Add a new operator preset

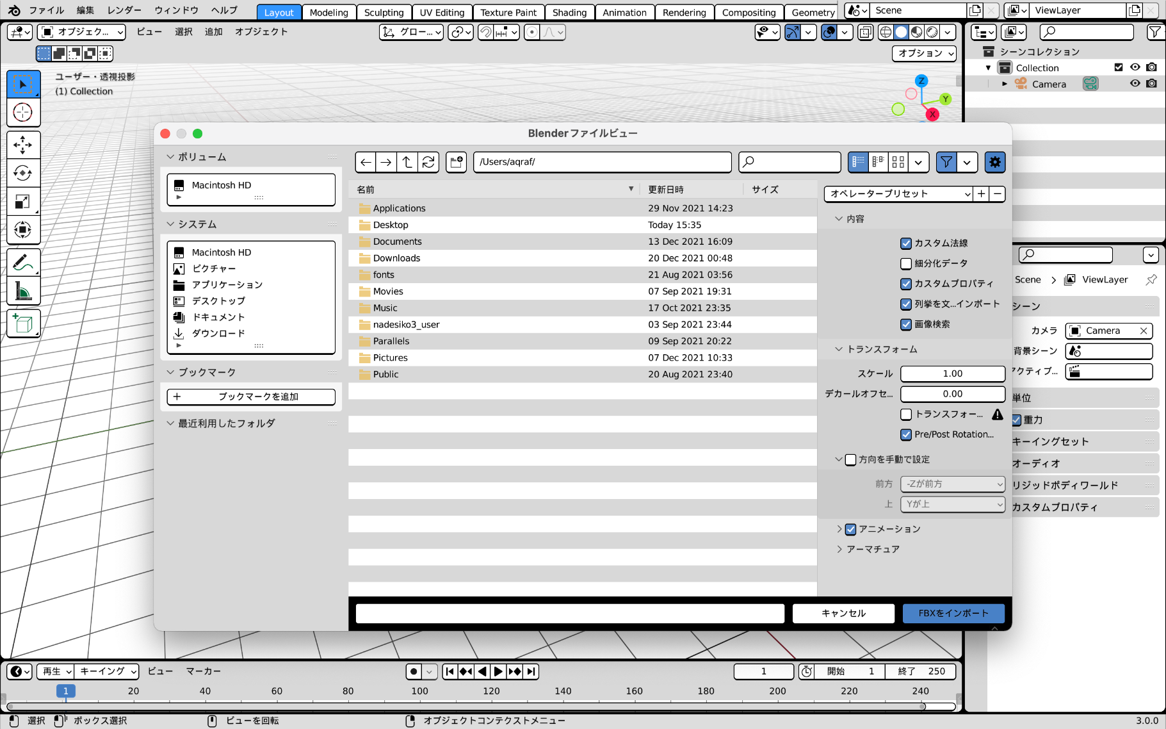(x=981, y=193)
